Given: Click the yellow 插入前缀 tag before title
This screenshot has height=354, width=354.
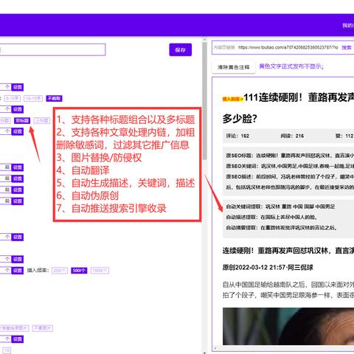Looking at the screenshot, I should [x=232, y=99].
